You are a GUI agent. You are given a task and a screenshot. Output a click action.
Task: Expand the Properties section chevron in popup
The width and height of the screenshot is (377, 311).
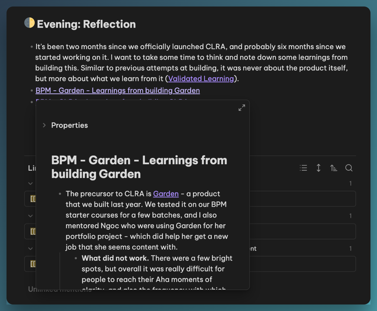pyautogui.click(x=44, y=125)
